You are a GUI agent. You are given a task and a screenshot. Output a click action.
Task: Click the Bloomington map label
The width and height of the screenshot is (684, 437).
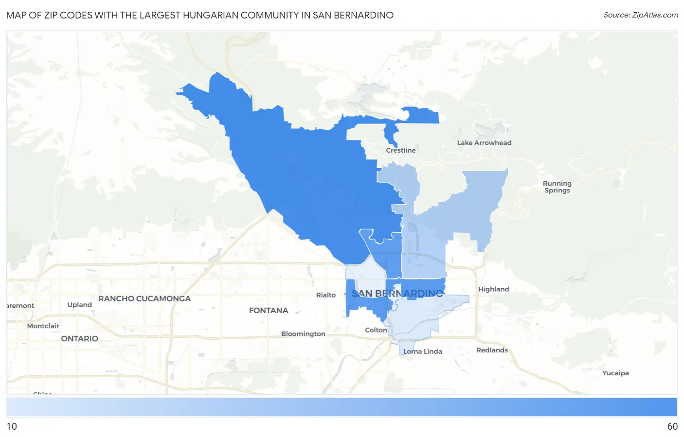pos(303,334)
